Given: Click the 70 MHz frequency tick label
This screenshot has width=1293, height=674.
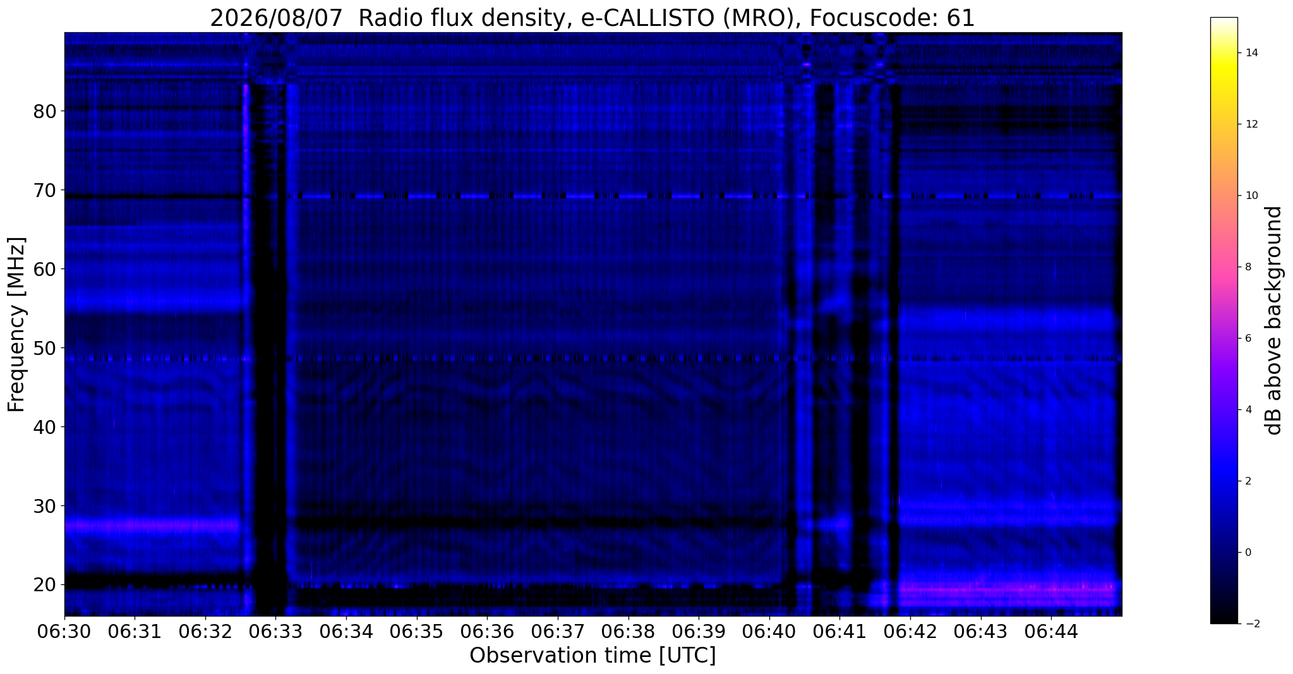Looking at the screenshot, I should coord(44,190).
